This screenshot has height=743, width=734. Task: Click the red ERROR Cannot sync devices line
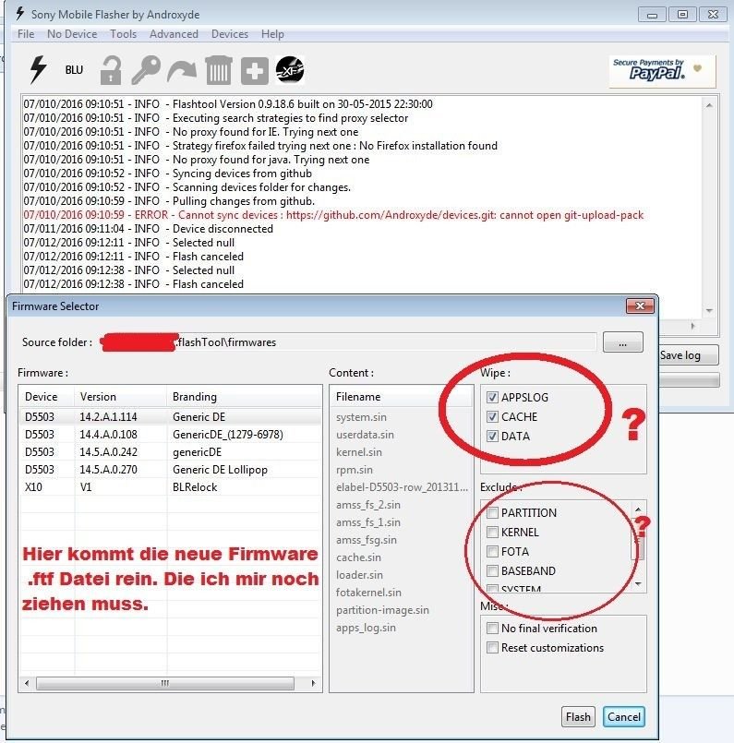[333, 215]
